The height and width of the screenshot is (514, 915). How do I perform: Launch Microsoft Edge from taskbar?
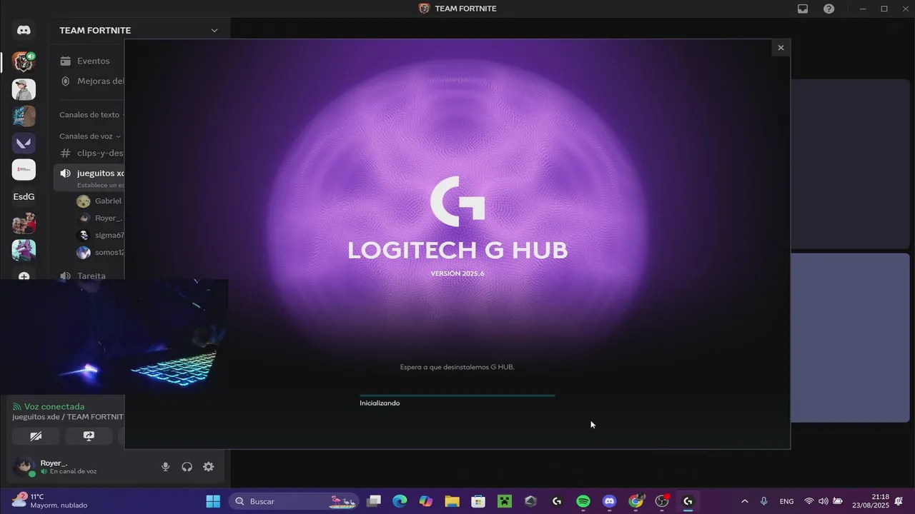(x=400, y=501)
